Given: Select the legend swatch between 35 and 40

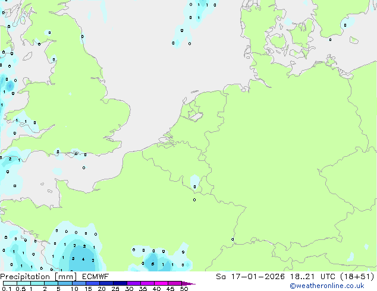Looking at the screenshot, I should click(x=147, y=283).
